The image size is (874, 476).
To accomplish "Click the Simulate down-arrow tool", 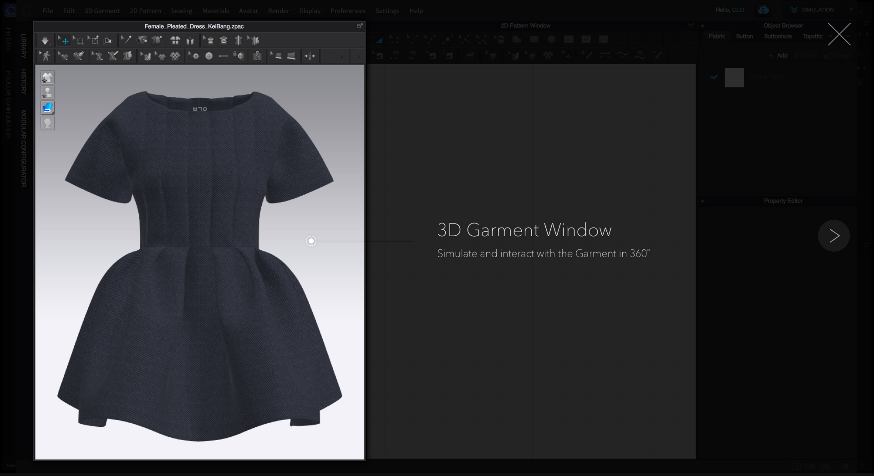I will 45,41.
